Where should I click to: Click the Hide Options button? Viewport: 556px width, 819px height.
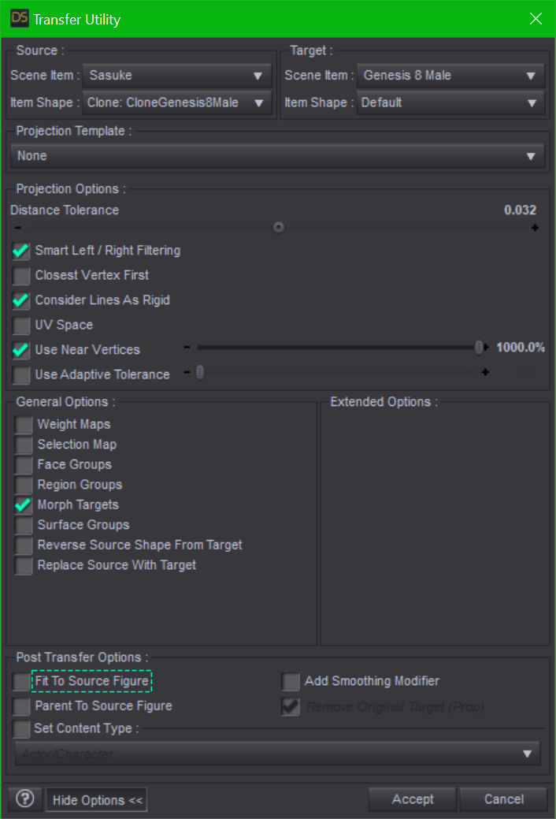pos(97,800)
